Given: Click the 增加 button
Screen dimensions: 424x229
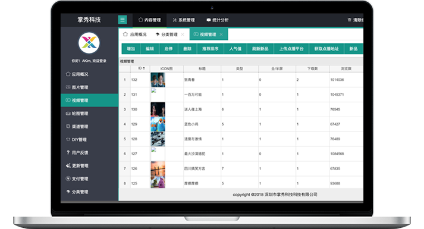Looking at the screenshot, I should 131,49.
